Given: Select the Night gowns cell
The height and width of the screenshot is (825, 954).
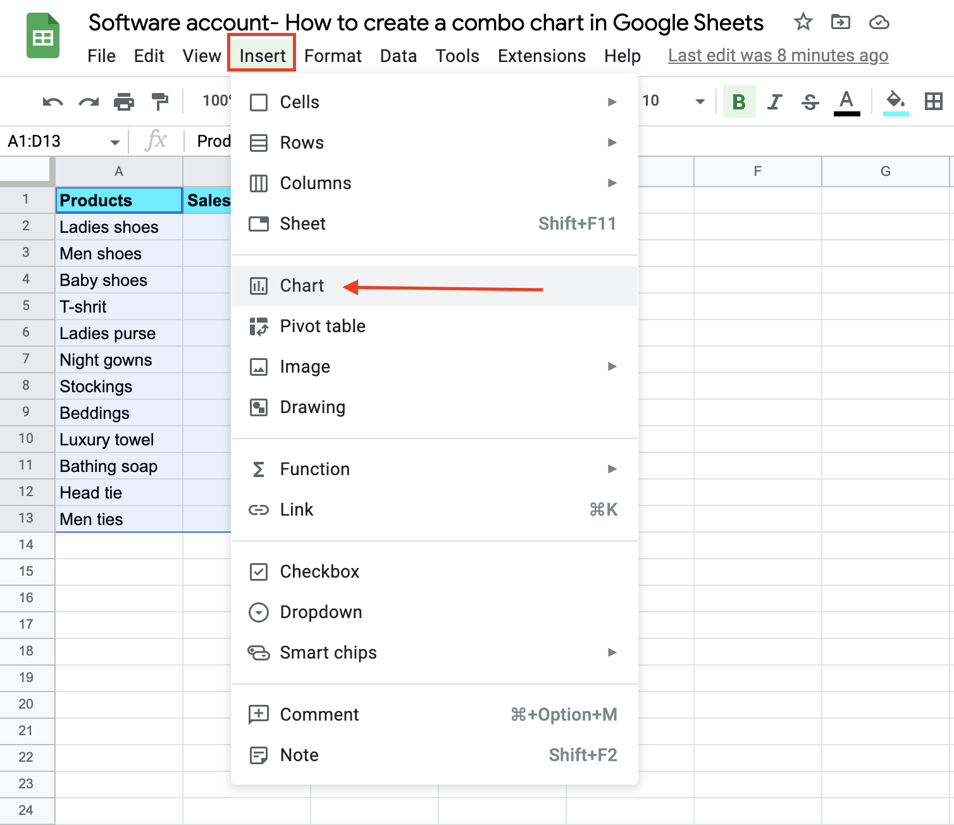Looking at the screenshot, I should pos(119,359).
